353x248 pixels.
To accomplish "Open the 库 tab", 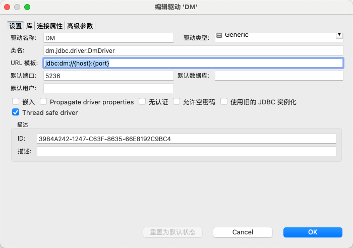I will (x=29, y=26).
